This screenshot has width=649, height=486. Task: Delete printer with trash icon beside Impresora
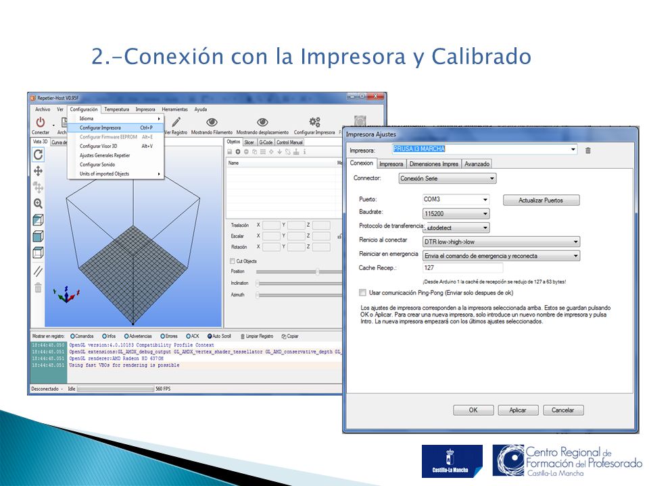click(587, 151)
